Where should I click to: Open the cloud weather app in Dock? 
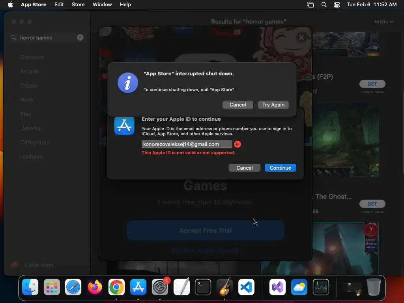(299, 287)
